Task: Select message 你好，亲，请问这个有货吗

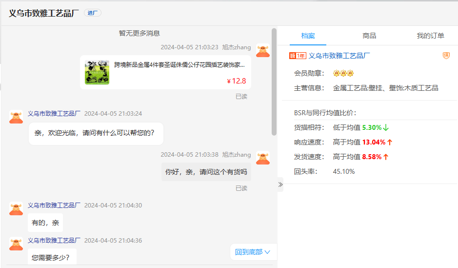Action: coord(206,172)
